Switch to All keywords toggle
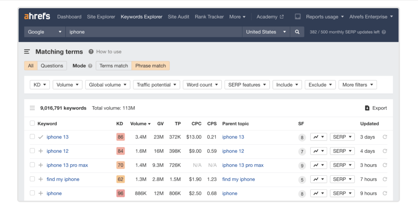Viewport: 418px width, 208px height. pos(31,66)
